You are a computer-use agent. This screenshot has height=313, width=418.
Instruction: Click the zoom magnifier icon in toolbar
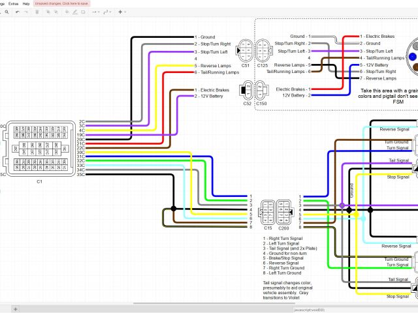pos(5,12)
